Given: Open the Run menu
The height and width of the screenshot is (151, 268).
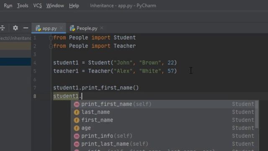Looking at the screenshot, I should click(8, 5).
